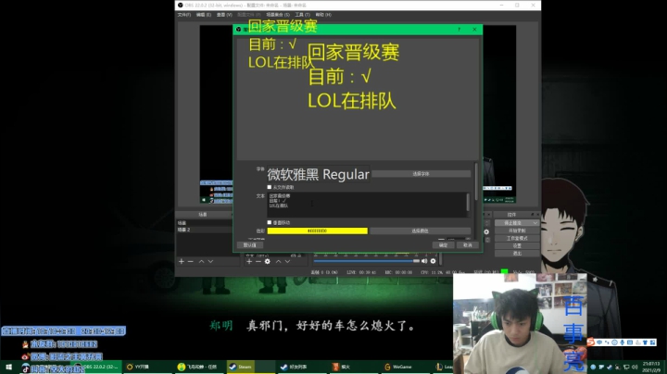Viewport: 667px width, 374px height.
Task: Toggle 工作室模式 studio mode
Action: click(517, 238)
